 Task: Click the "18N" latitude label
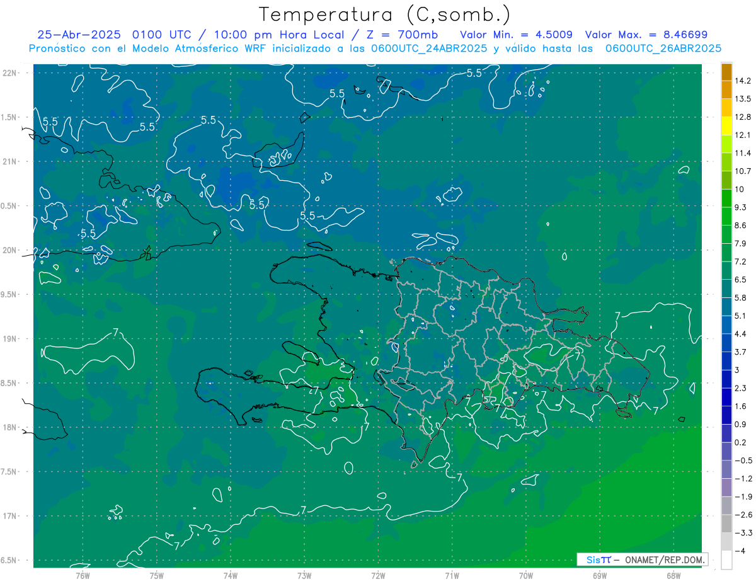click(10, 427)
